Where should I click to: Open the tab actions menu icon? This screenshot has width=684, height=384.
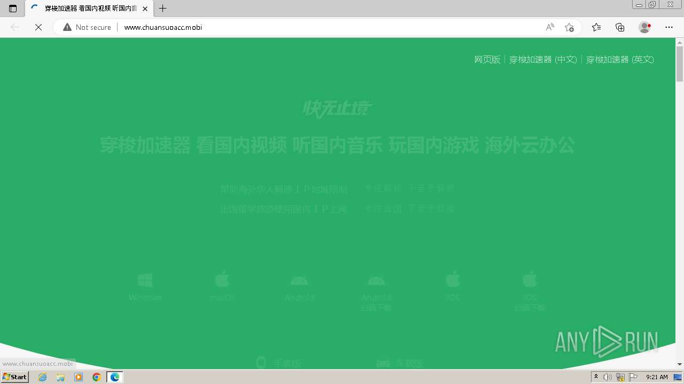click(x=13, y=9)
